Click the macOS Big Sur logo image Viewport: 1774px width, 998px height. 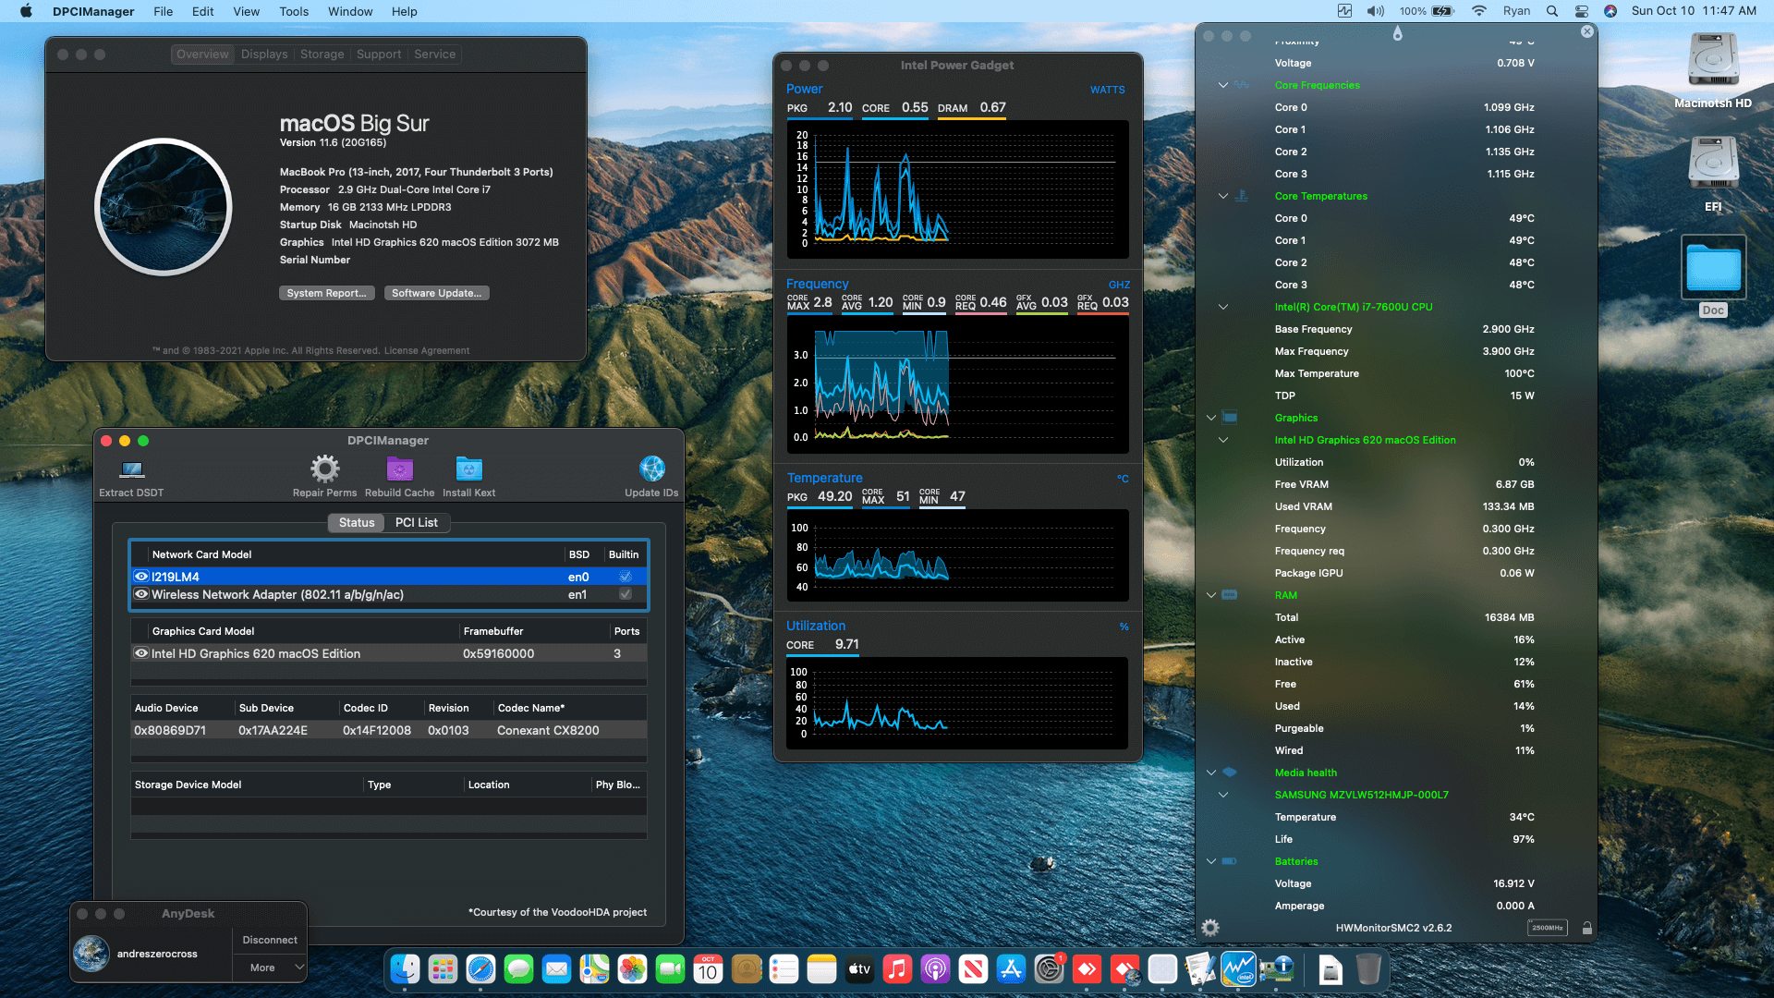(164, 207)
